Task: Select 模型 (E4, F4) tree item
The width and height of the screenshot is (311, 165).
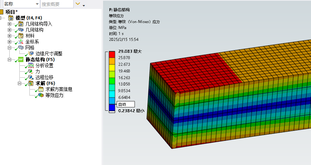Action: (x=29, y=18)
